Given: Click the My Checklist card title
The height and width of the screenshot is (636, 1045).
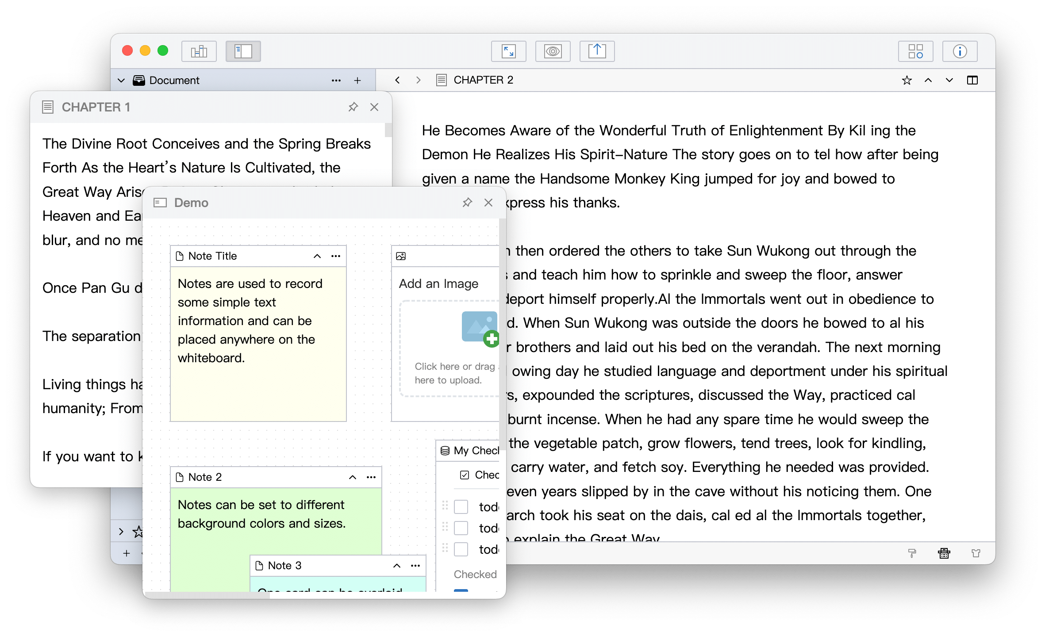Looking at the screenshot, I should tap(476, 451).
